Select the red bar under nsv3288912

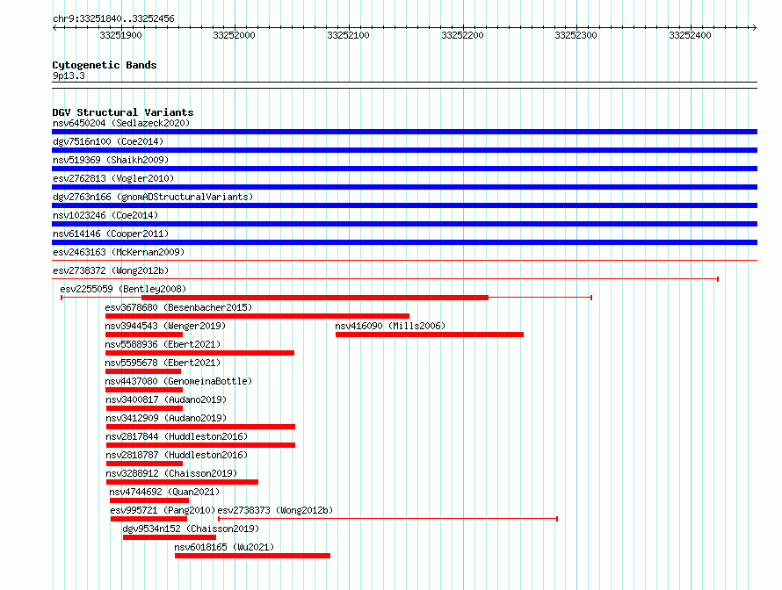click(182, 482)
